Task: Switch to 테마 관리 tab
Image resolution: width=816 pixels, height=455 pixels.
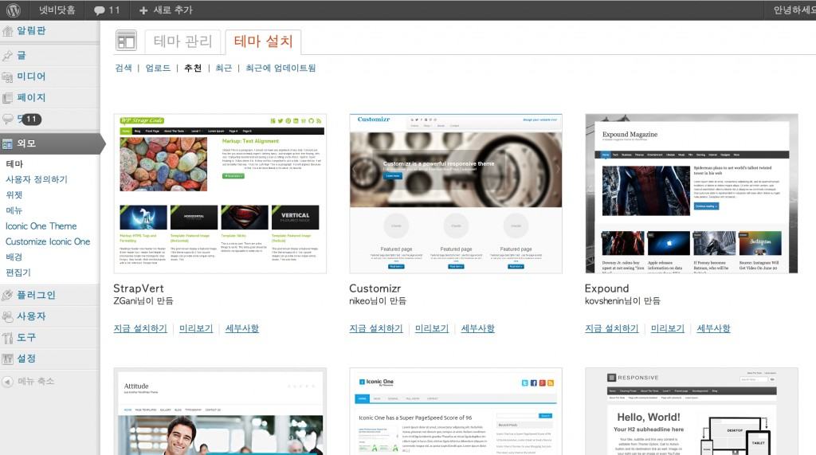Action: (x=182, y=41)
